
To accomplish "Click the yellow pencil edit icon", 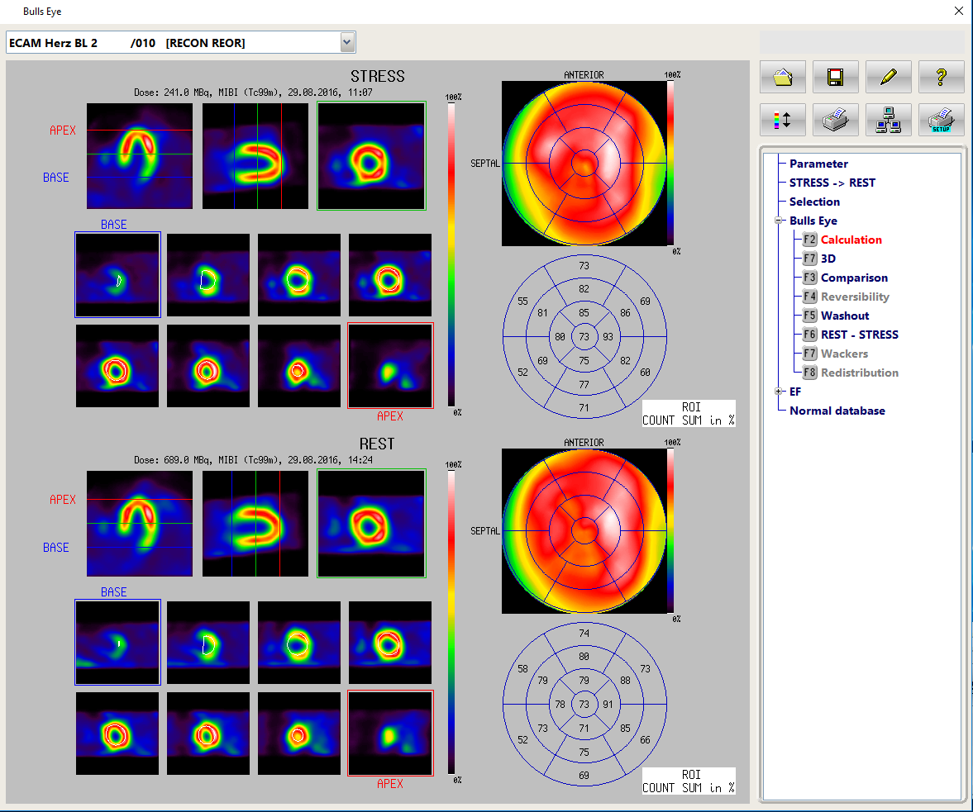I will pos(888,77).
